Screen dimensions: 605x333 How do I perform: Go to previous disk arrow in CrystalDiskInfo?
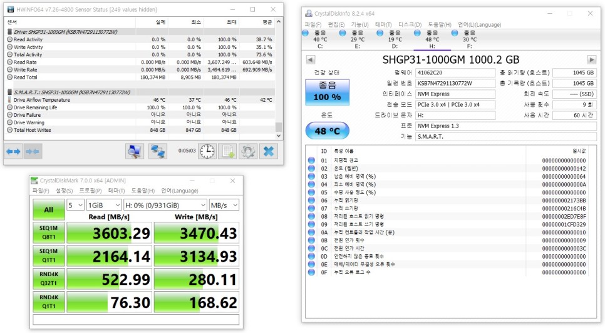(311, 60)
